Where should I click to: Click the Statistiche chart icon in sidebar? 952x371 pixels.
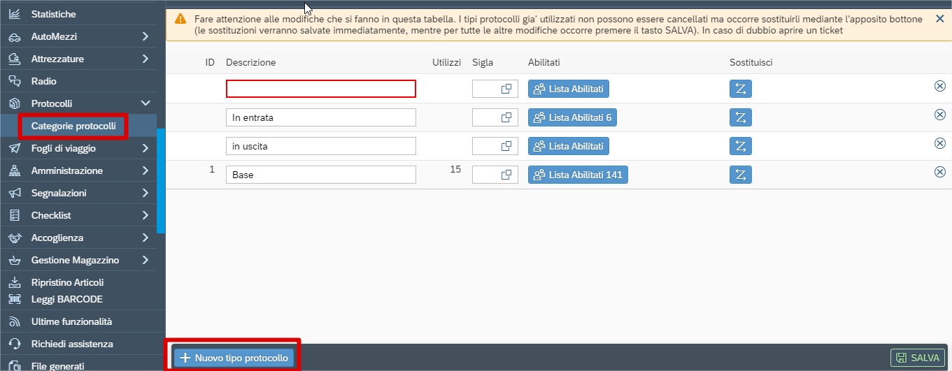coord(15,14)
